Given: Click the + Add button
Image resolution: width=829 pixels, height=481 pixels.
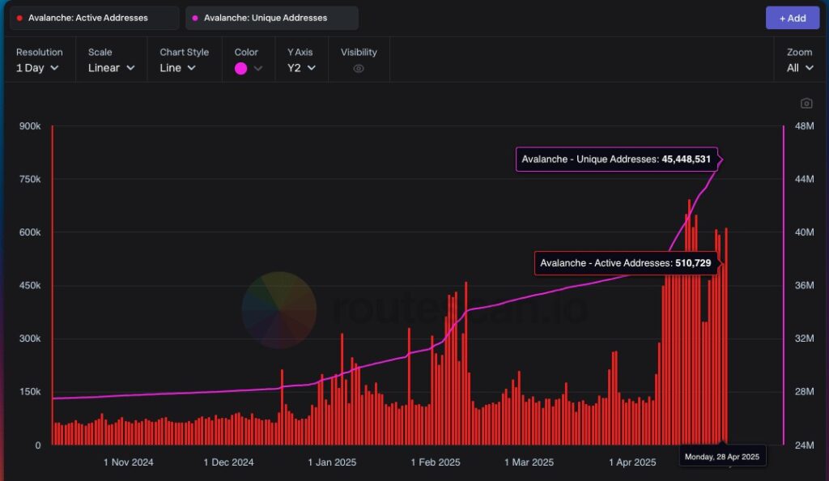Looking at the screenshot, I should 792,18.
